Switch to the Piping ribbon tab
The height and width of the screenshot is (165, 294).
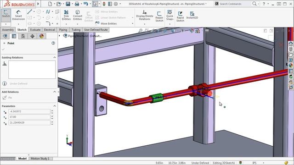(x=63, y=30)
